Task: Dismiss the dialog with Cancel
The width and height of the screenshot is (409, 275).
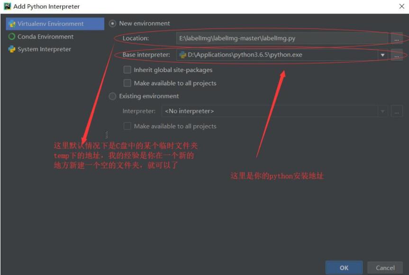Action: (x=384, y=267)
